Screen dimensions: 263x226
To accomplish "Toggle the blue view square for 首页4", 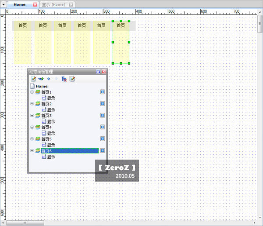I will tap(103, 127).
